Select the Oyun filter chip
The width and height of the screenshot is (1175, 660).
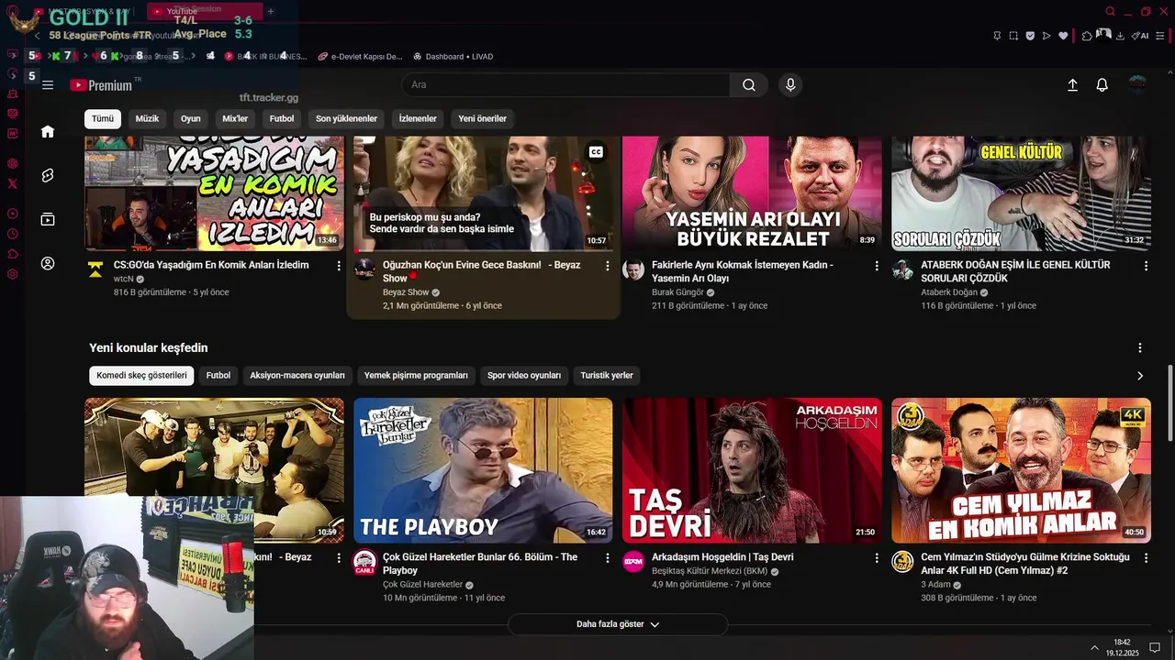pos(190,118)
